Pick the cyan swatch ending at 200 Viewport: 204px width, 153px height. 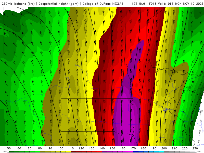click(161, 151)
